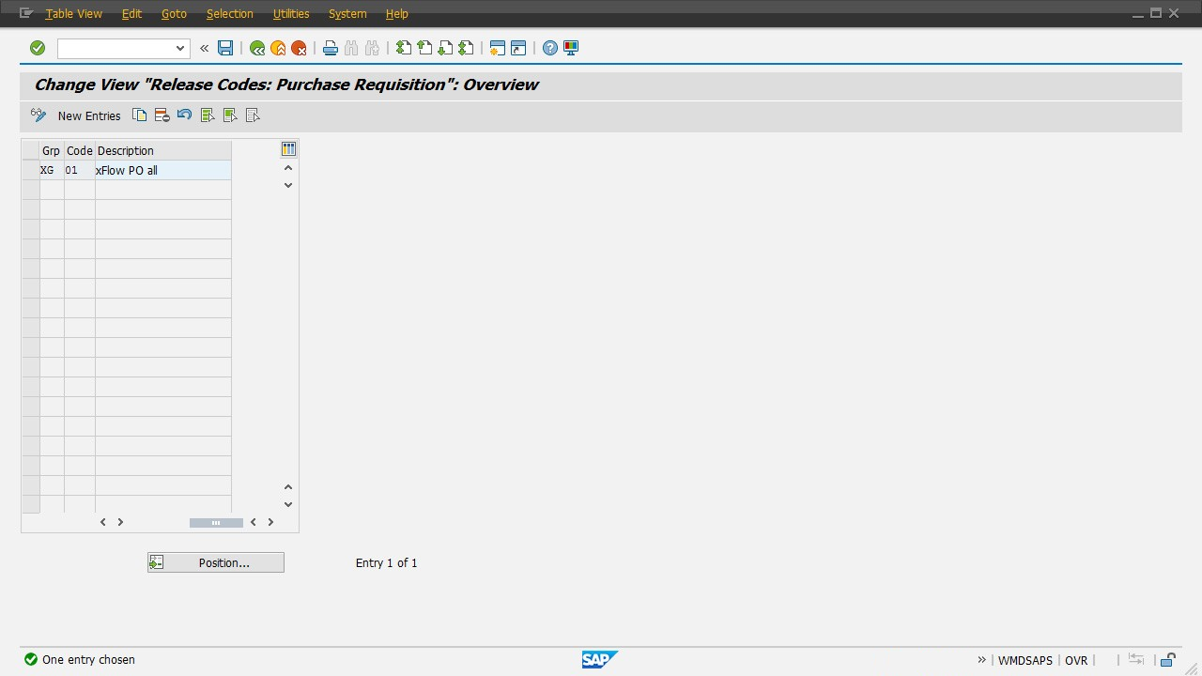Collapse the command field with double-arrow
This screenshot has width=1202, height=676.
tap(204, 48)
